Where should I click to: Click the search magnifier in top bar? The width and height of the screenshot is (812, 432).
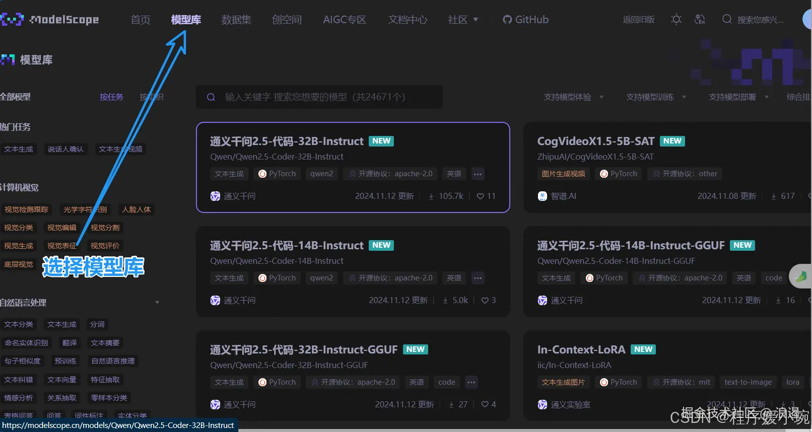tap(727, 19)
